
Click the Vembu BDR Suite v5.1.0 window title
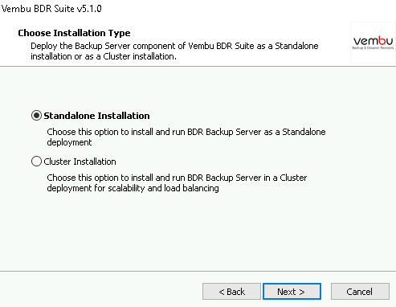(51, 9)
